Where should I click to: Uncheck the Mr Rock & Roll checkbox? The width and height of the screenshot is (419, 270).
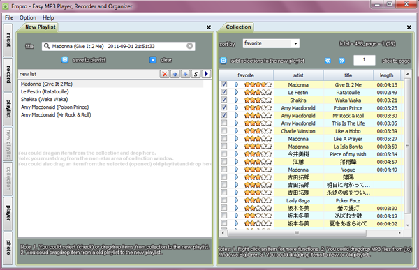(x=224, y=115)
